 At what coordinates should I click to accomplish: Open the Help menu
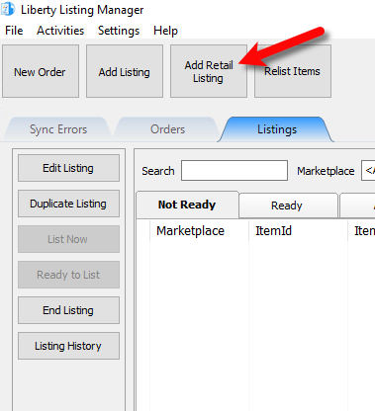[165, 31]
